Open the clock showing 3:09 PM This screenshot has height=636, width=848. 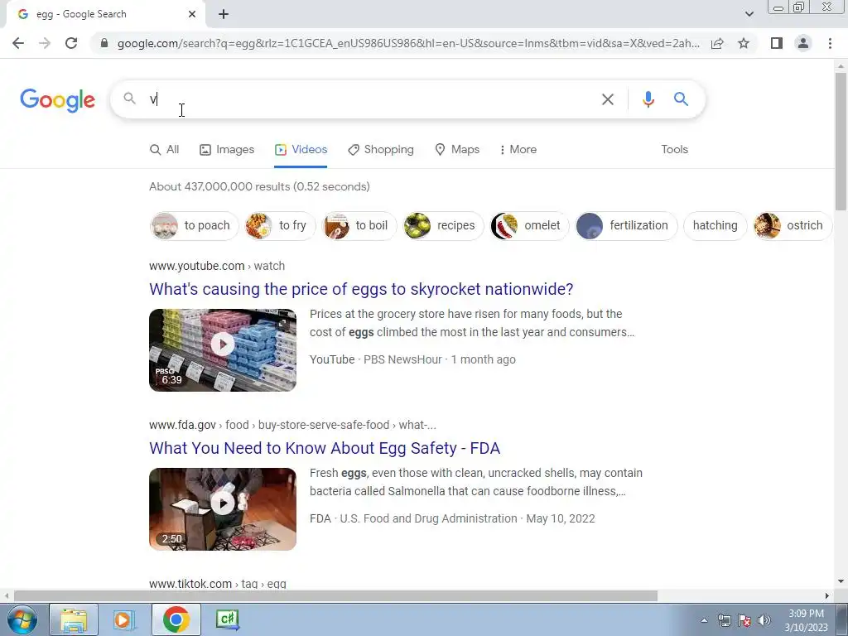click(806, 620)
